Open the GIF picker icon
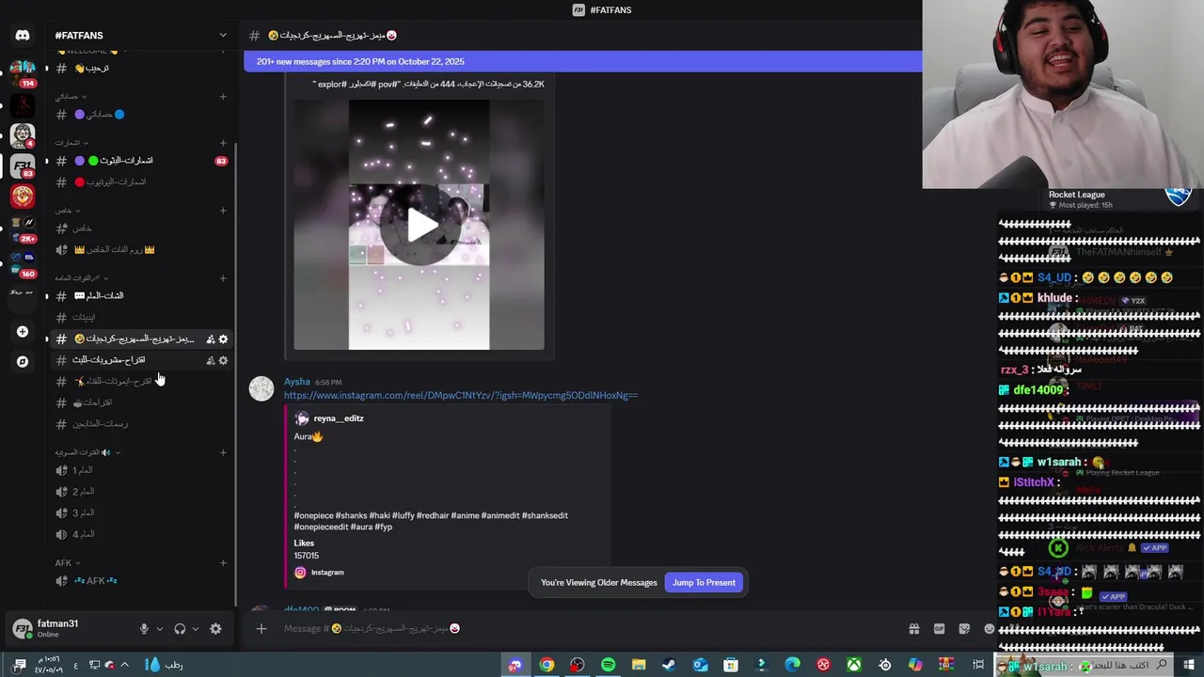This screenshot has height=677, width=1204. pos(939,628)
